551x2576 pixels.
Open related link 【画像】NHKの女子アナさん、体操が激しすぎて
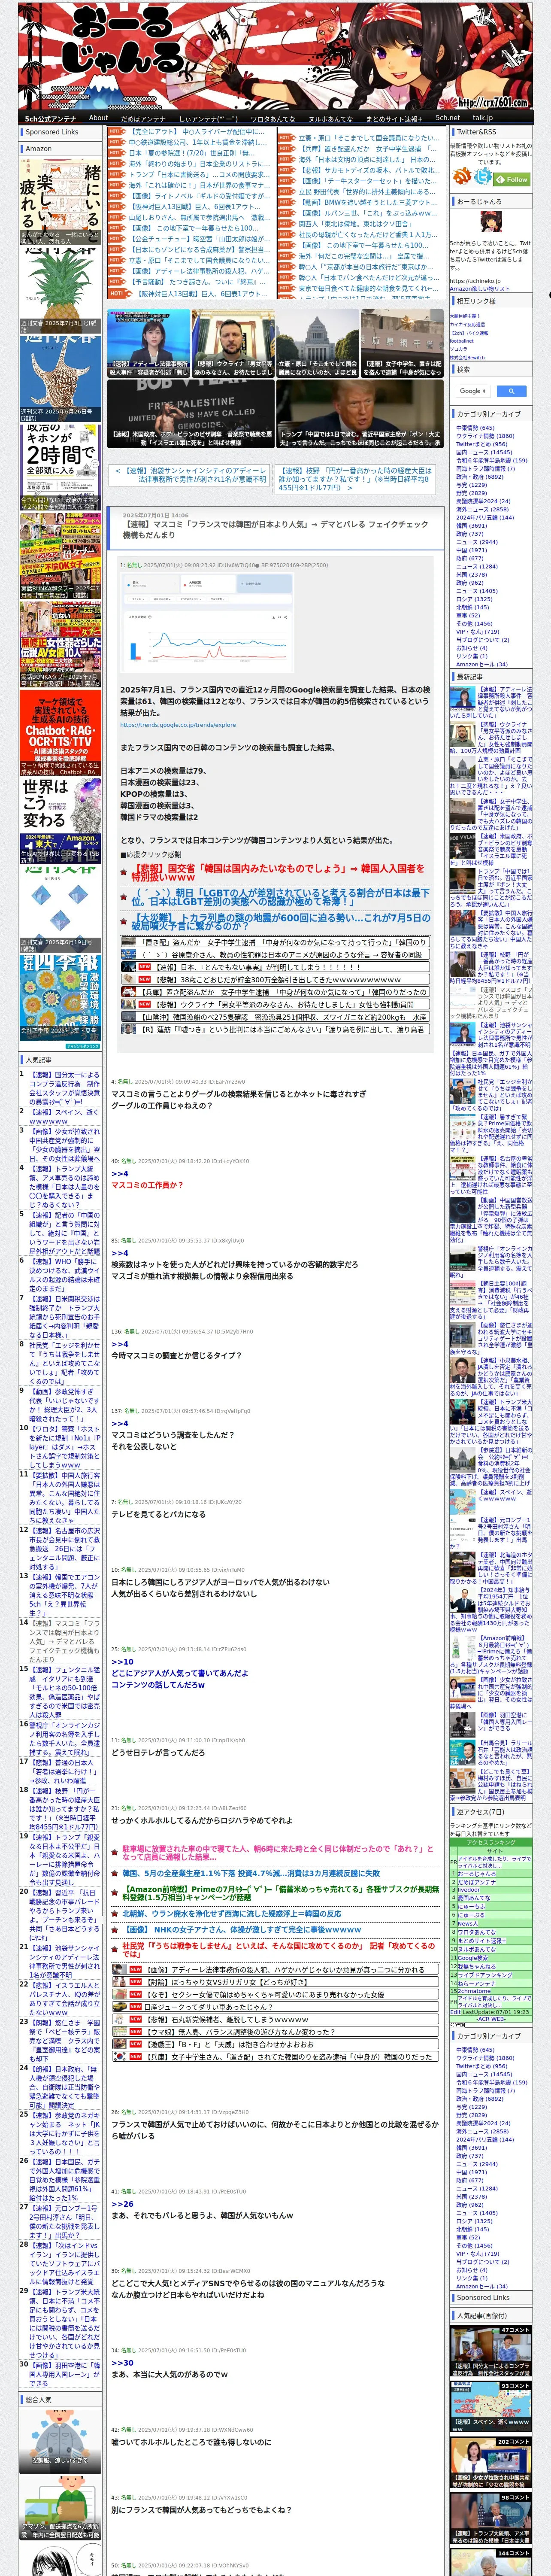coord(241,1929)
